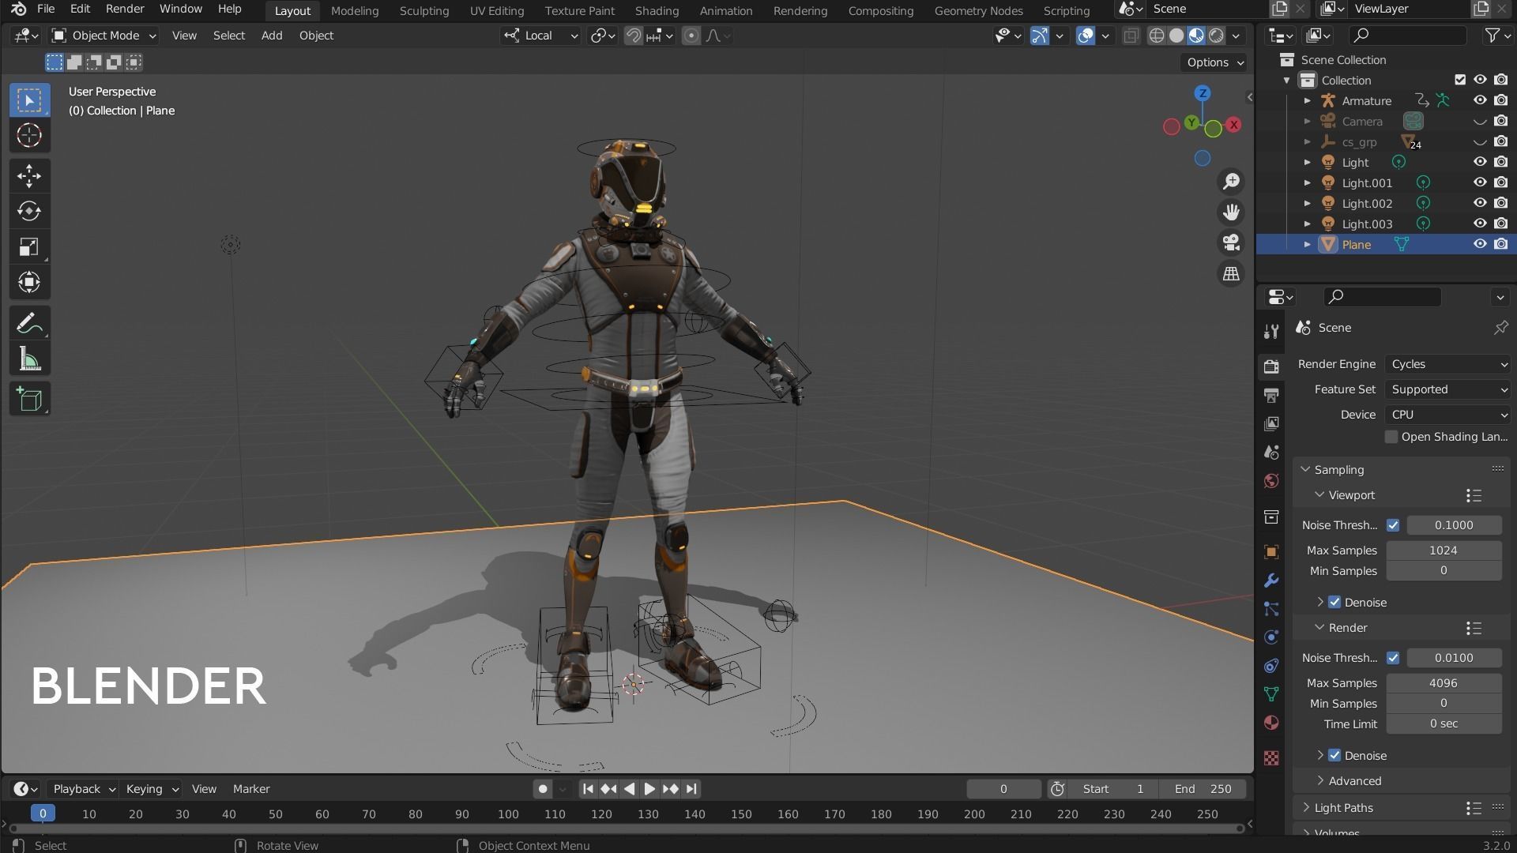Open the Render menu
Screen dimensions: 1517x853
click(x=125, y=9)
